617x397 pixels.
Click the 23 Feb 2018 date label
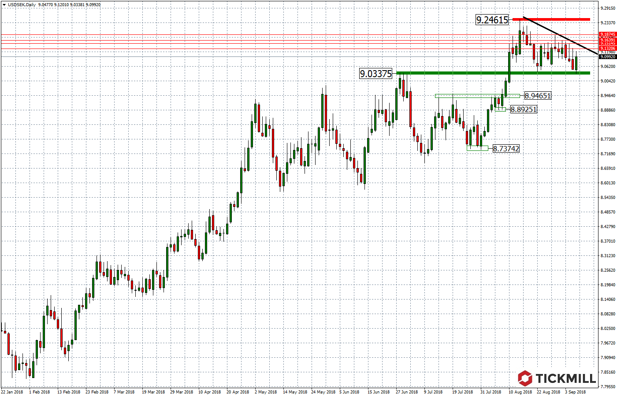(x=97, y=392)
